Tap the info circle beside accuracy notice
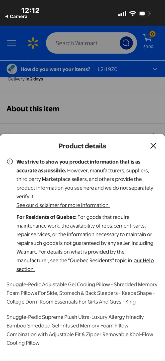 (x=10, y=162)
